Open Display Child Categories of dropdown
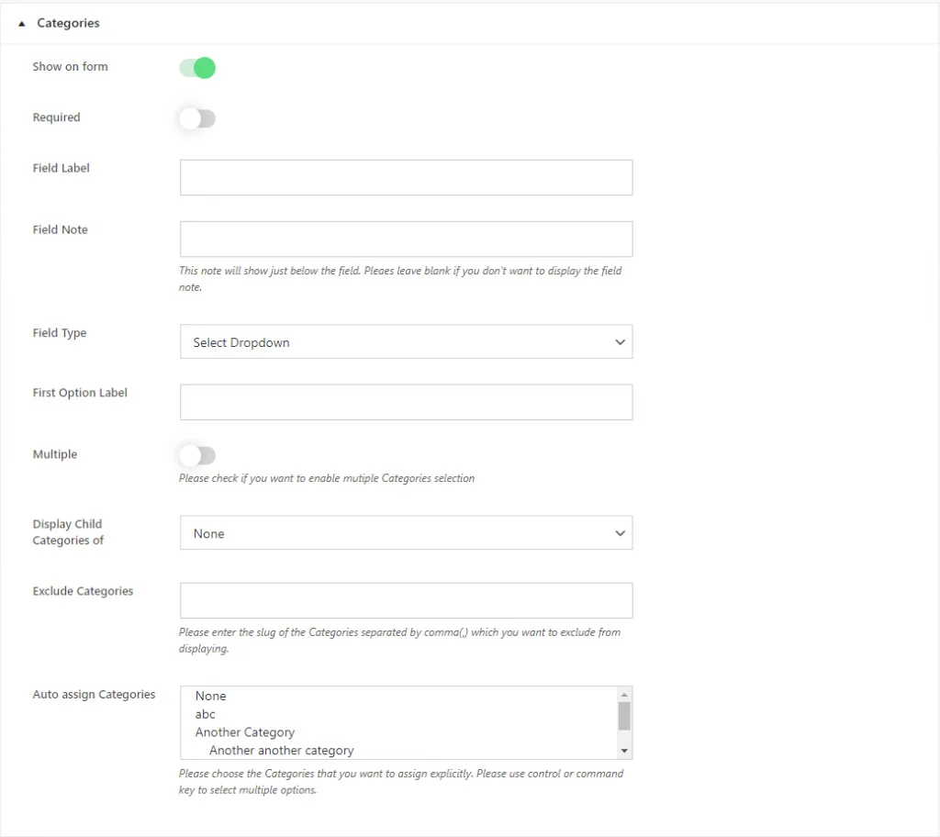 click(x=406, y=533)
